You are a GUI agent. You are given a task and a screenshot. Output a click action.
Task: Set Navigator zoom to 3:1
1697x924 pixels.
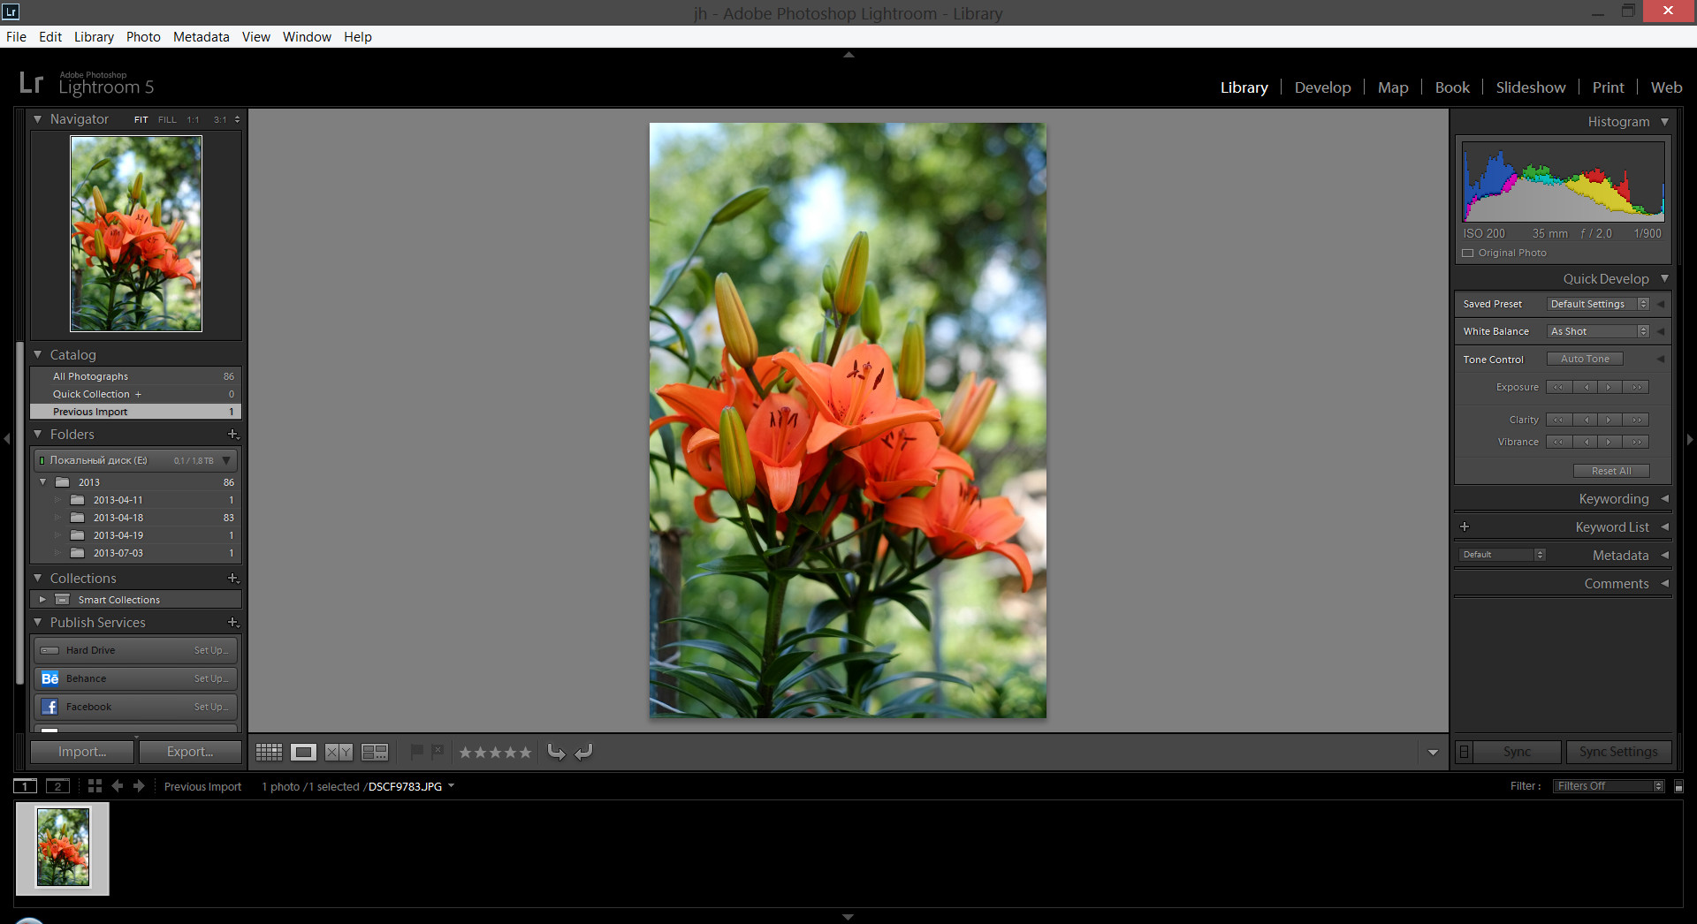coord(220,119)
